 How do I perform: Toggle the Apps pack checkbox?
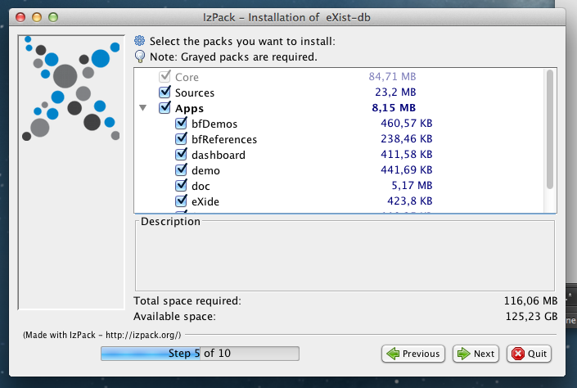(x=165, y=108)
